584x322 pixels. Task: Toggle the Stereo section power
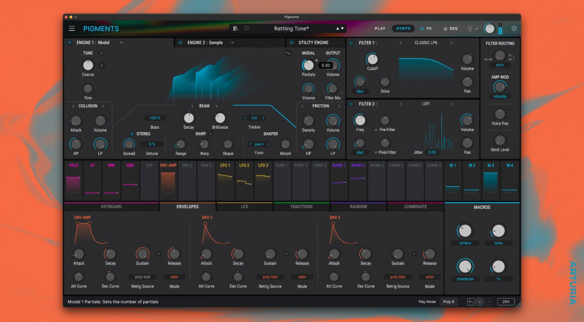pyautogui.click(x=132, y=134)
